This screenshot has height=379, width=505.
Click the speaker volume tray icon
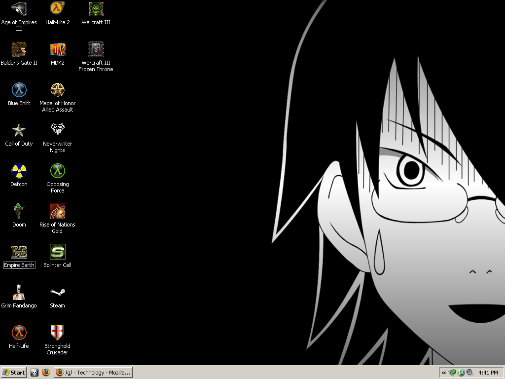point(469,373)
